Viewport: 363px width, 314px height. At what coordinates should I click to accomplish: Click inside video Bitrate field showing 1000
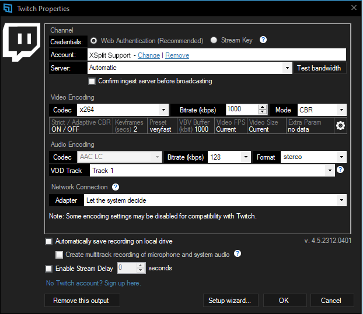pos(242,110)
